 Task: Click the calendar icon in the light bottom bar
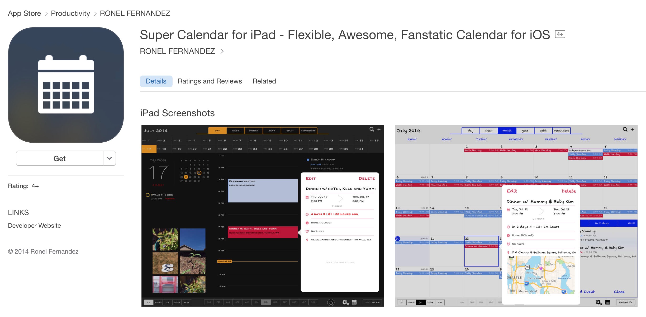click(x=607, y=302)
